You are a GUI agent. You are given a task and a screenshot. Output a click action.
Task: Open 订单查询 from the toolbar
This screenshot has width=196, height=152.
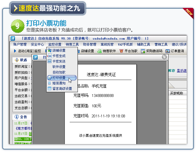(177, 51)
